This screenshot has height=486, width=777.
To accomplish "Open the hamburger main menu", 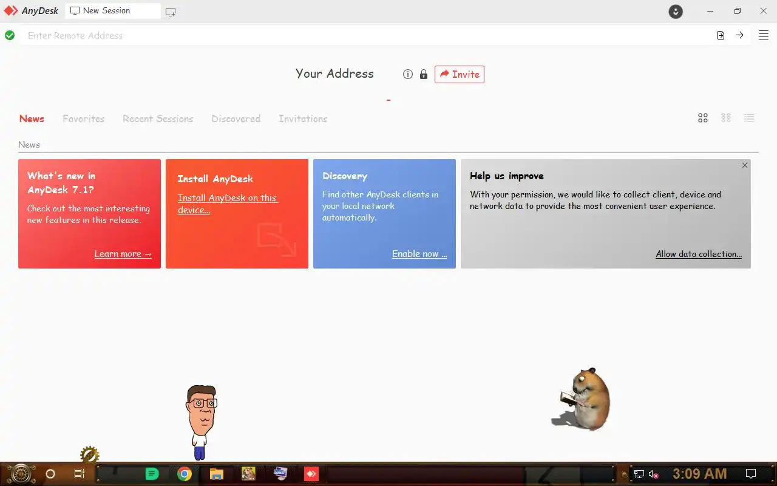I will [764, 35].
